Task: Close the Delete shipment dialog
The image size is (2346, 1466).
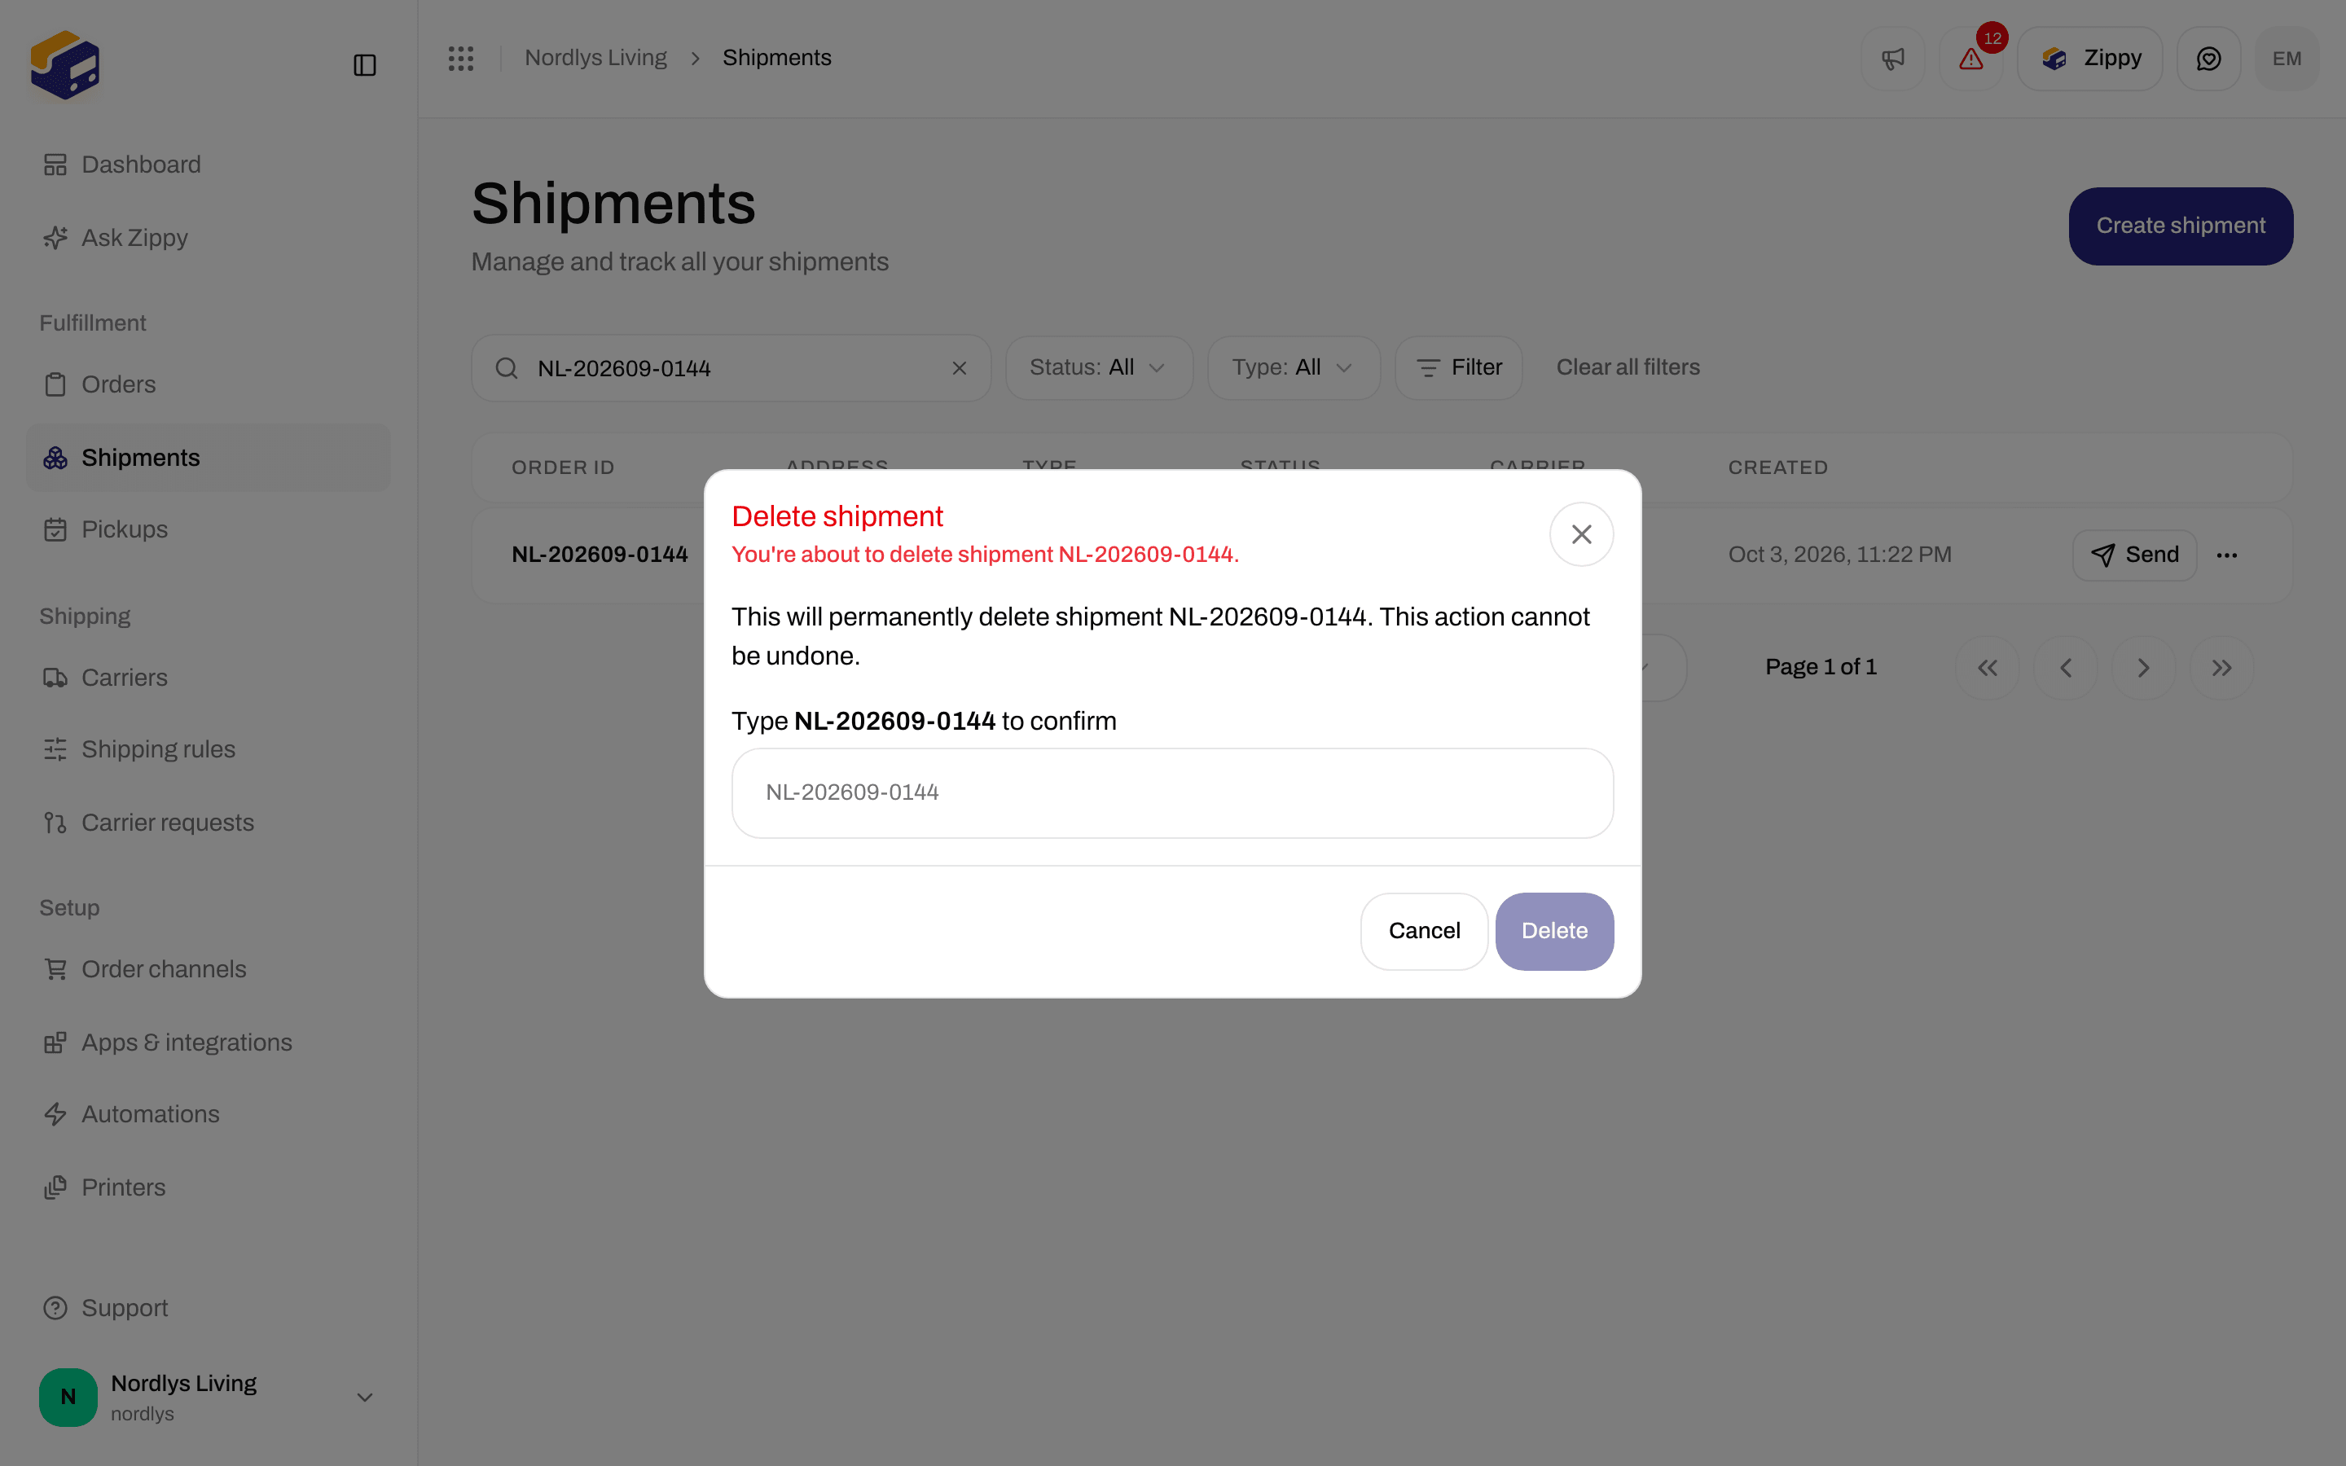Action: (1581, 534)
